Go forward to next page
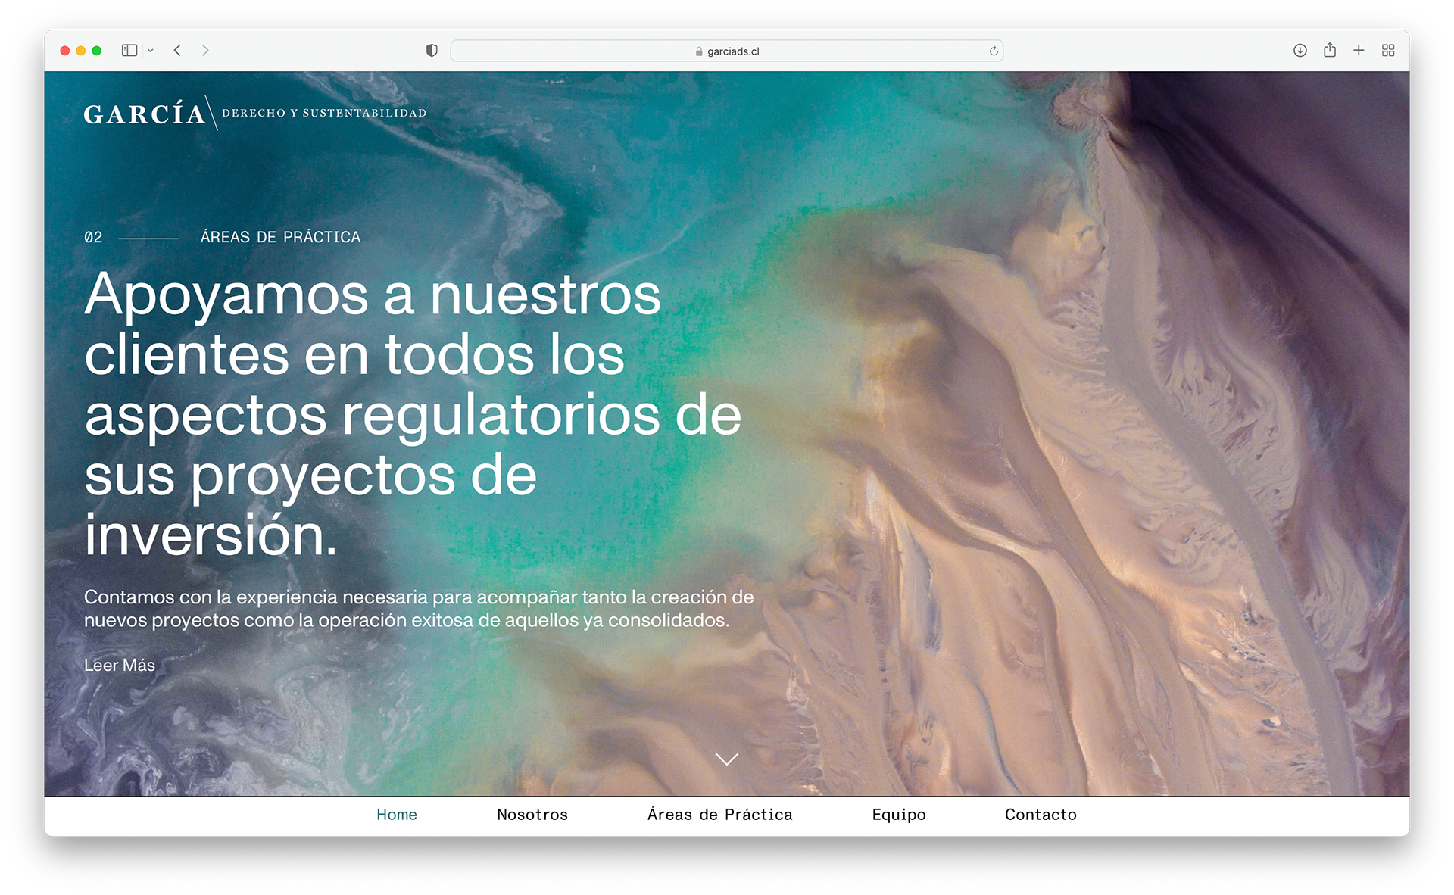 pos(204,51)
